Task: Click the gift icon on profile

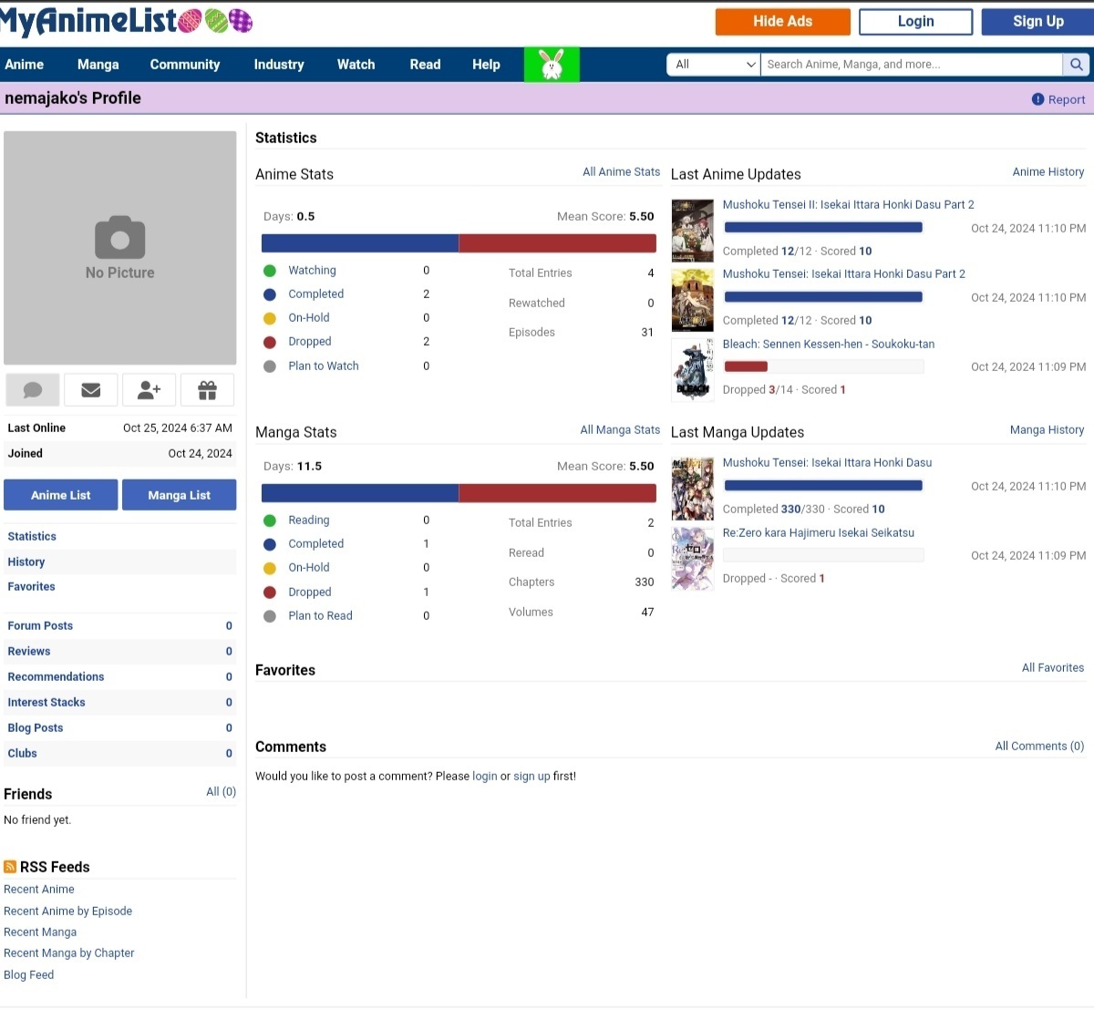Action: pos(207,390)
